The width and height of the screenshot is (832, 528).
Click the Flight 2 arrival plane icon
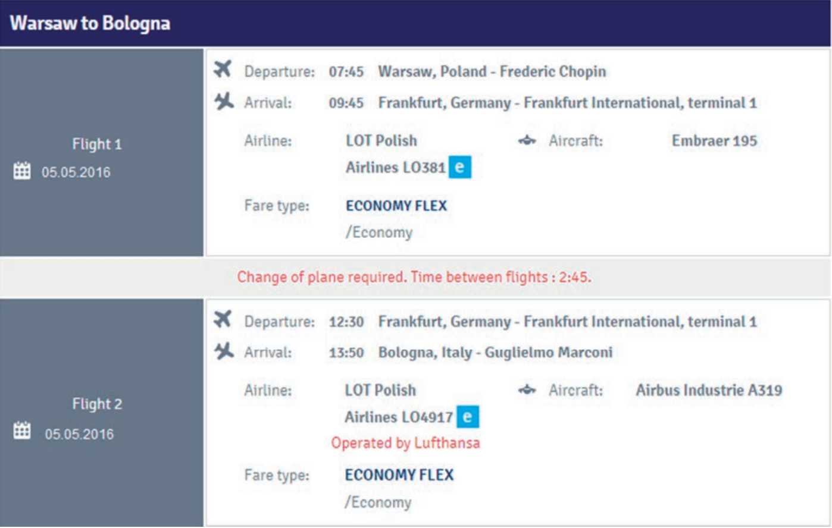224,351
